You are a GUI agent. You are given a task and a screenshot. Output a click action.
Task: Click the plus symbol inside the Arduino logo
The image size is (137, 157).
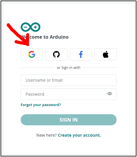(x=35, y=27)
